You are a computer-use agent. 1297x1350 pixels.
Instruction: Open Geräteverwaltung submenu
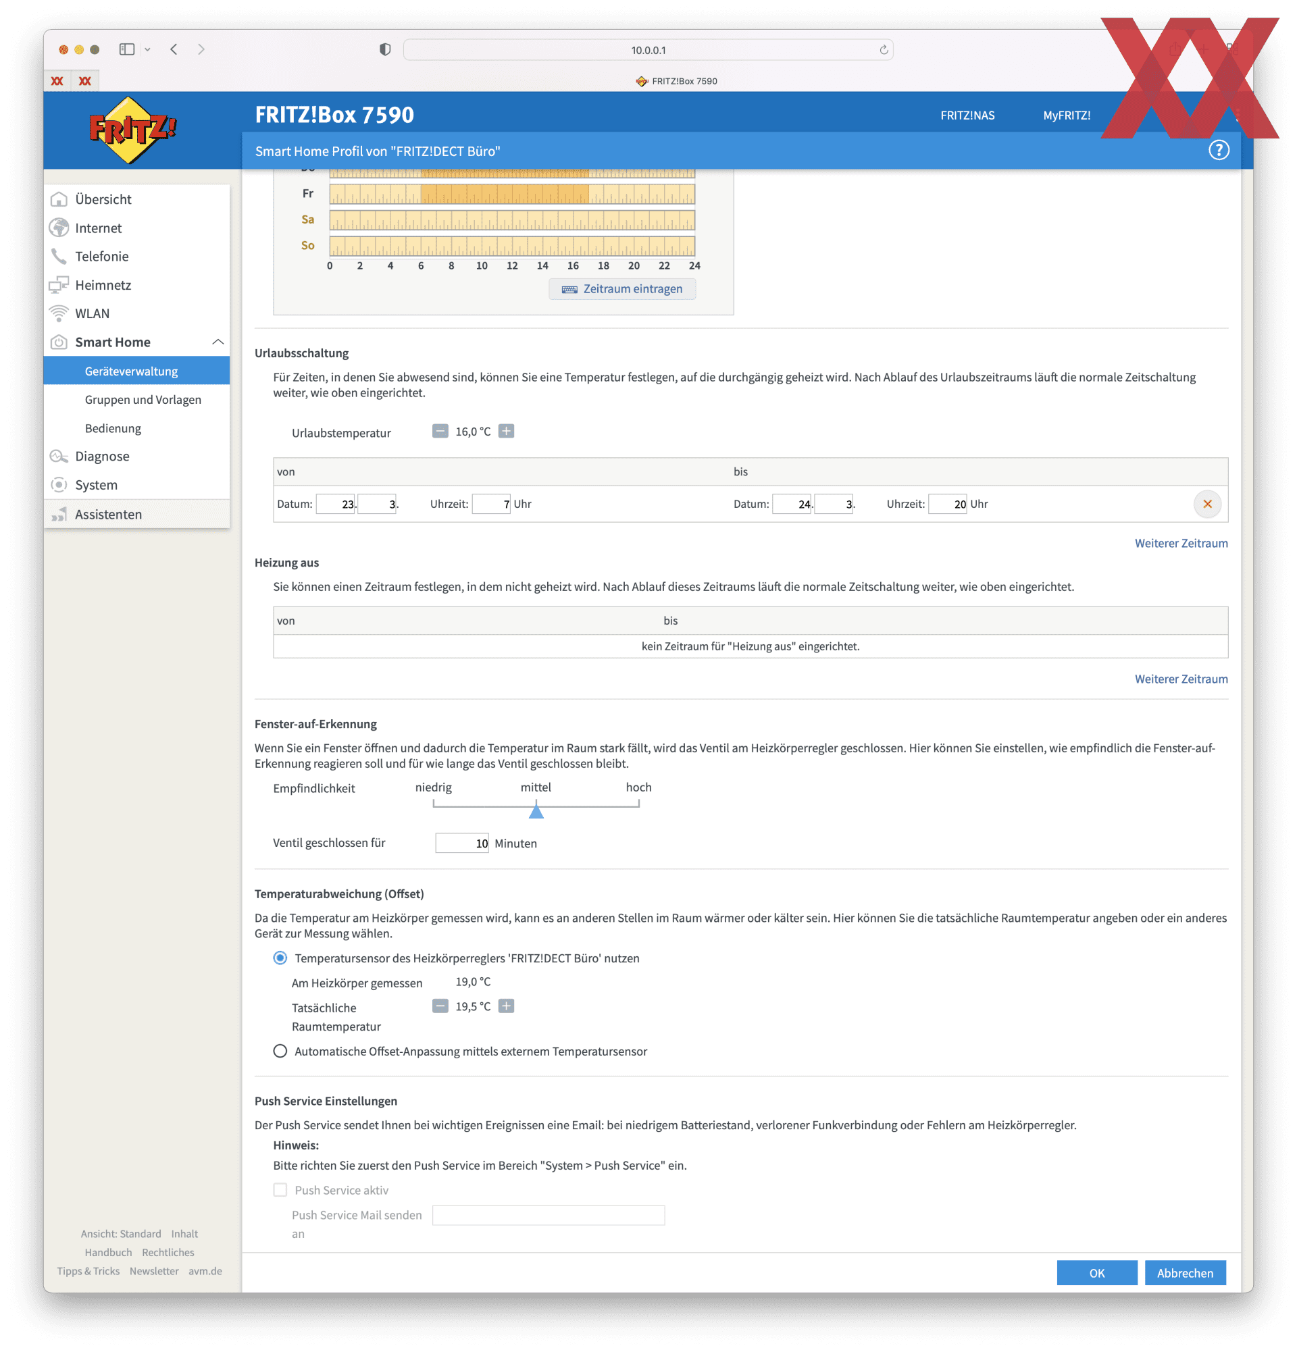[136, 371]
